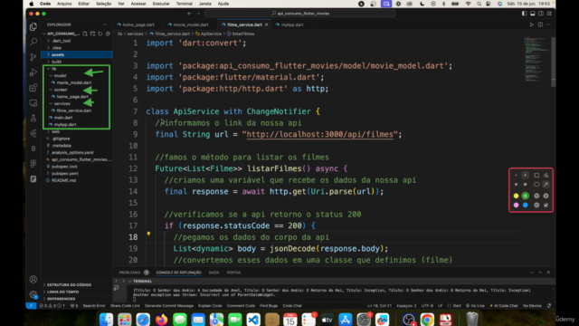Create a new file in Explorer
The image size is (579, 326).
[x=85, y=34]
